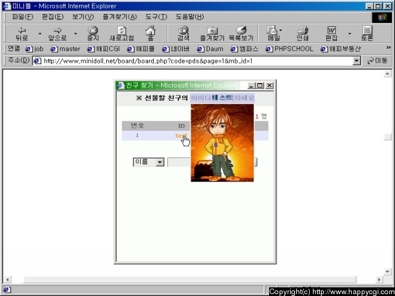Viewport: 395px width, 296px height.
Task: Close the 친구 찾기 popup window
Action: pyautogui.click(x=269, y=86)
